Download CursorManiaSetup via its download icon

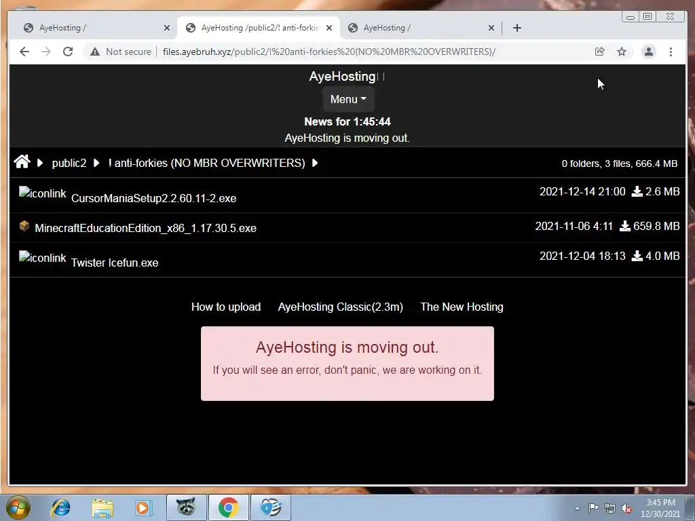[x=637, y=191]
